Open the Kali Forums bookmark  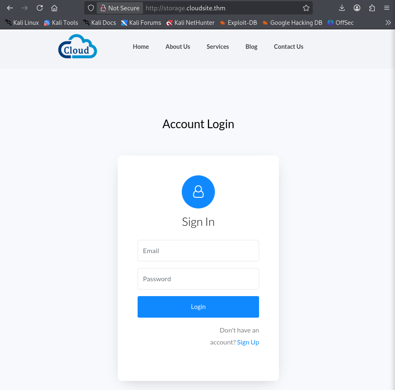pos(141,23)
